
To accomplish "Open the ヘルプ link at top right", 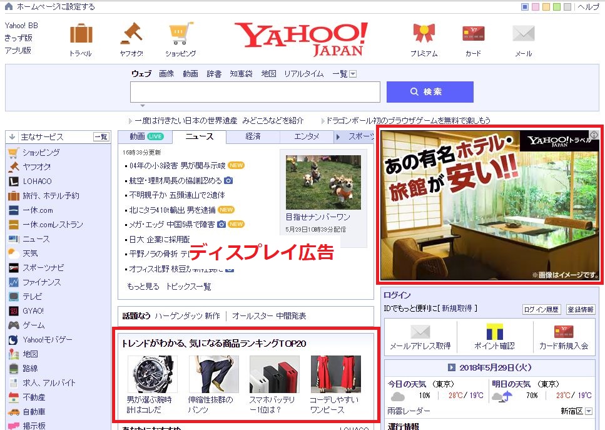I will [588, 6].
